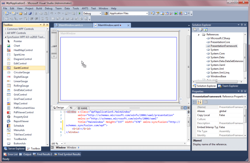The width and height of the screenshot is (250, 163).
Task: Open document tab list dropdown arrow
Action: click(189, 25)
